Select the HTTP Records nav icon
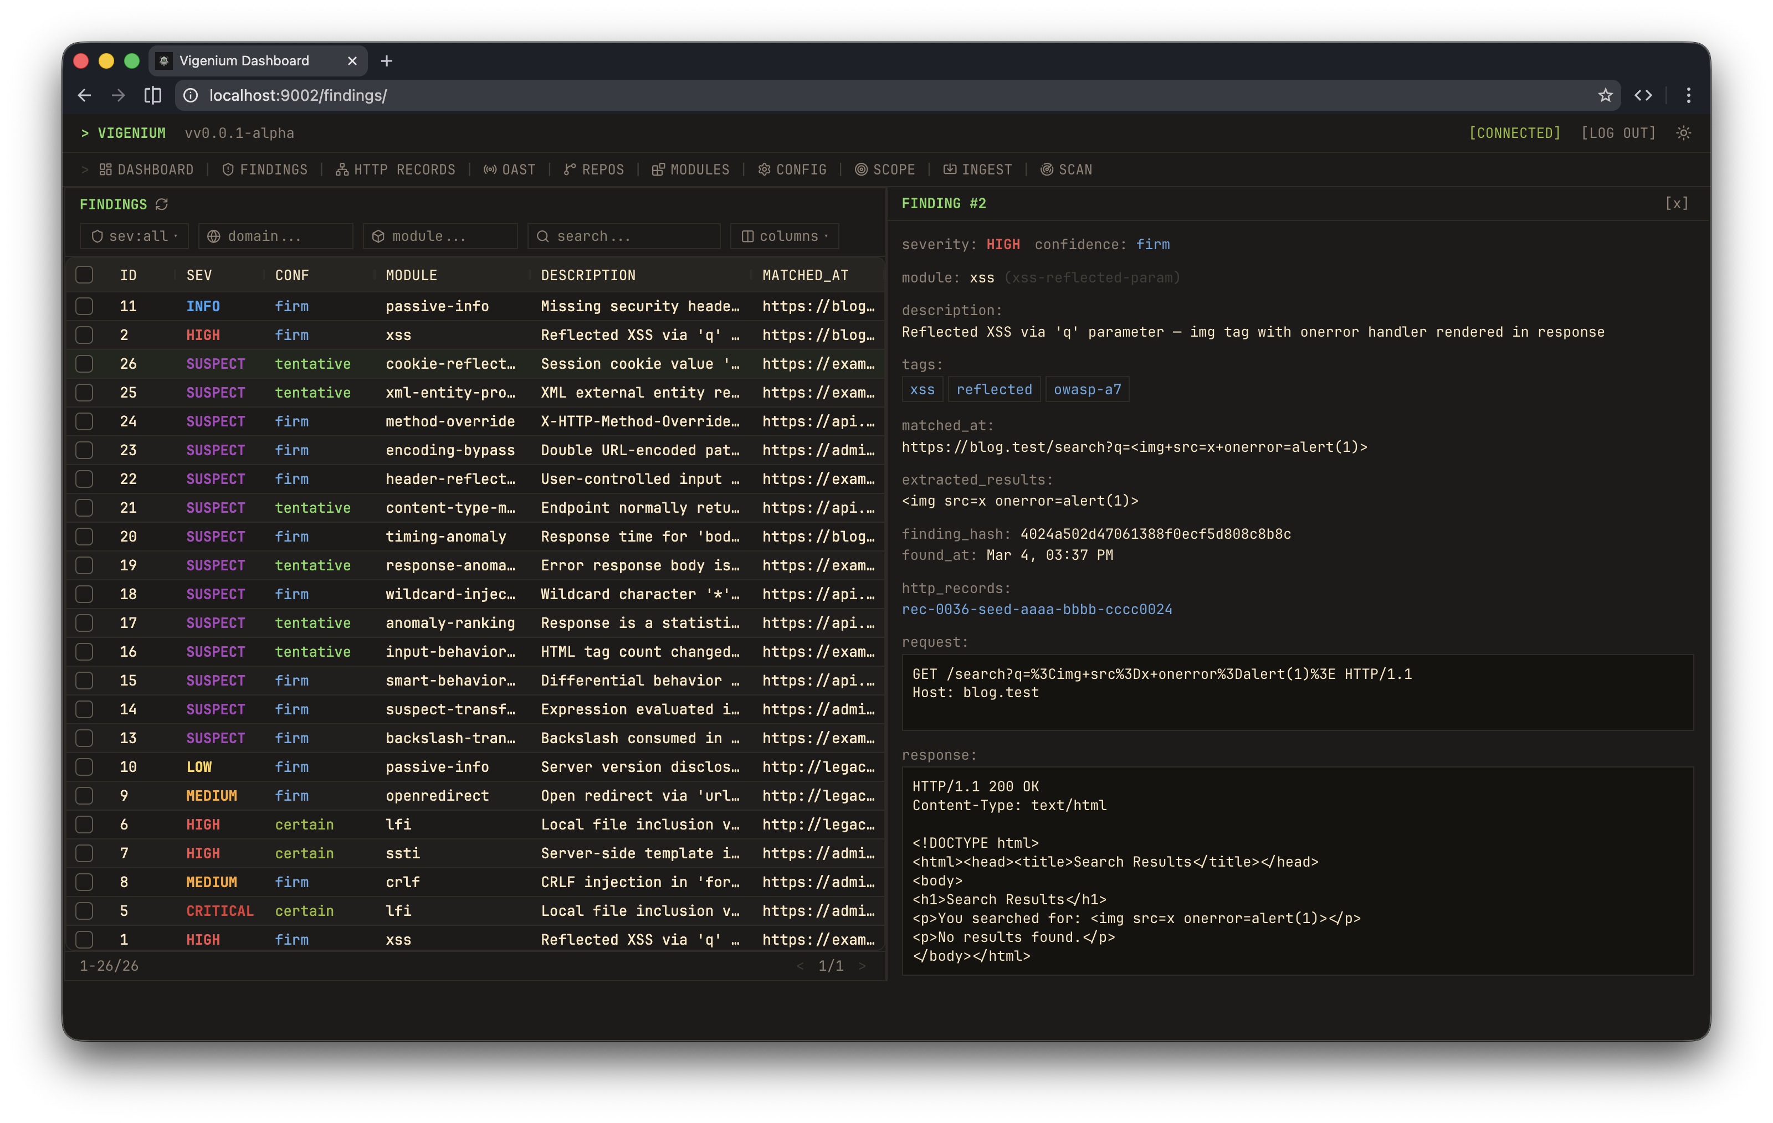The width and height of the screenshot is (1773, 1123). 396,169
